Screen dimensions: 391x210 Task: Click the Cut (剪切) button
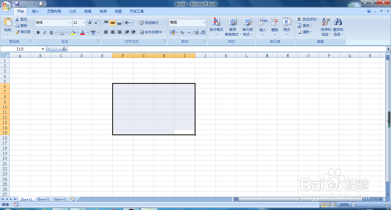click(21, 19)
